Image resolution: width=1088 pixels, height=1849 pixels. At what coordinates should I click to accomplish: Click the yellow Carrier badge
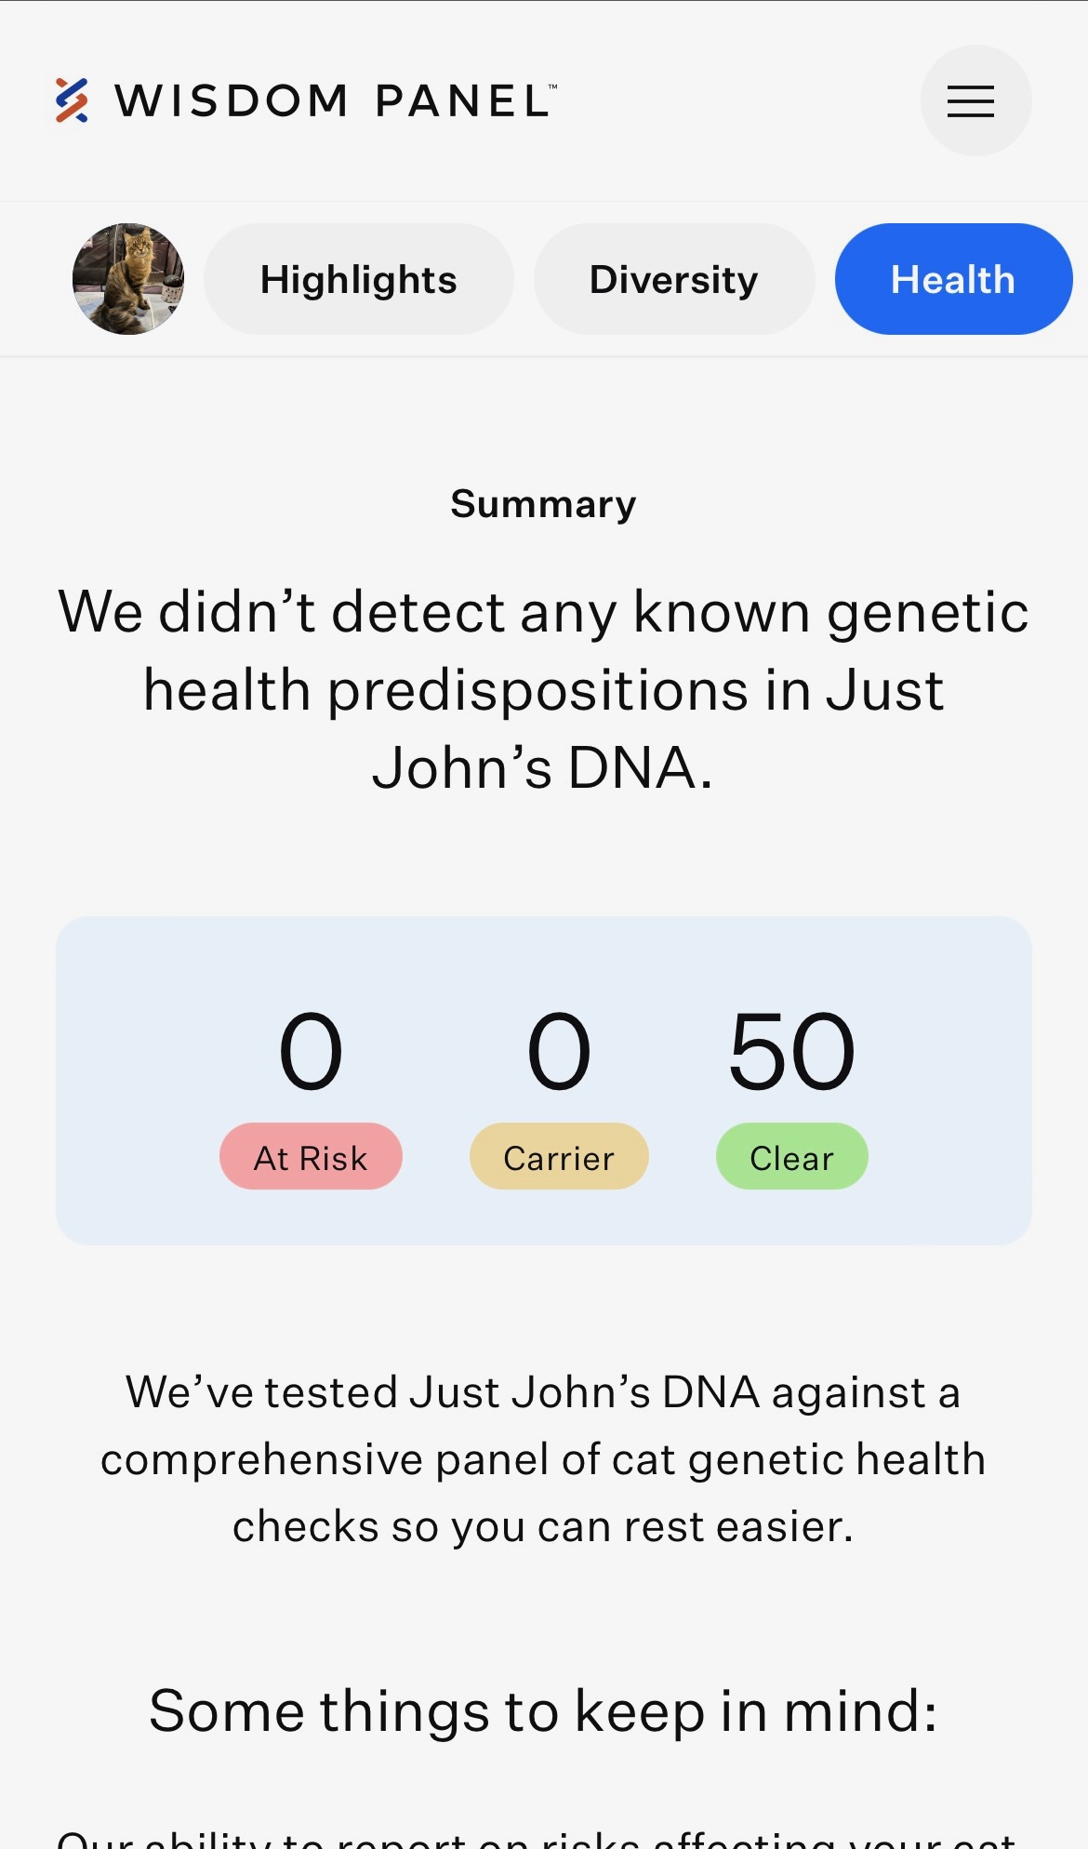coord(559,1157)
